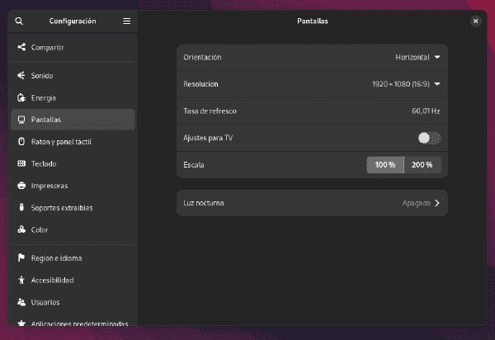Image resolution: width=495 pixels, height=340 pixels.
Task: Toggle the Ajustes para TV switch
Action: point(429,138)
